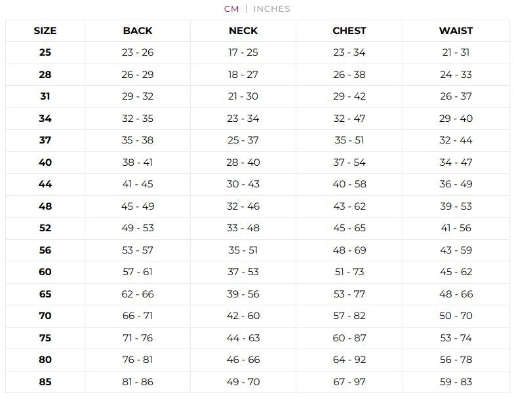Image resolution: width=514 pixels, height=399 pixels.
Task: Click the SIZE column header
Action: [45, 31]
